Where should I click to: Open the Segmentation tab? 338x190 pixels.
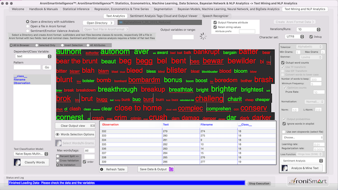163,9
